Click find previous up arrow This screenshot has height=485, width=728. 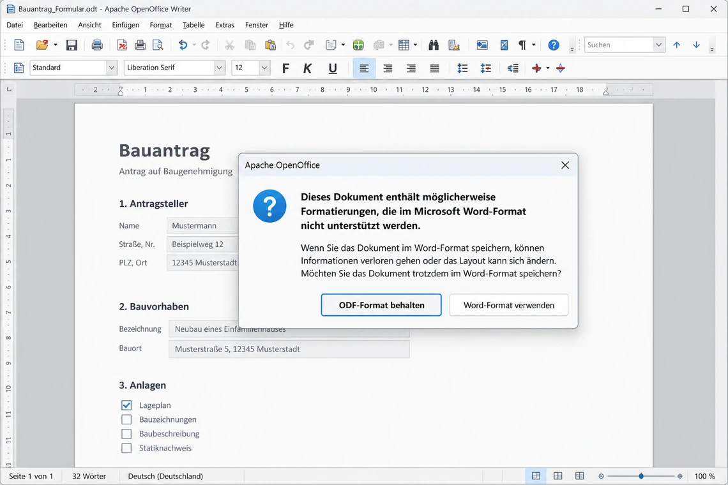pyautogui.click(x=677, y=45)
